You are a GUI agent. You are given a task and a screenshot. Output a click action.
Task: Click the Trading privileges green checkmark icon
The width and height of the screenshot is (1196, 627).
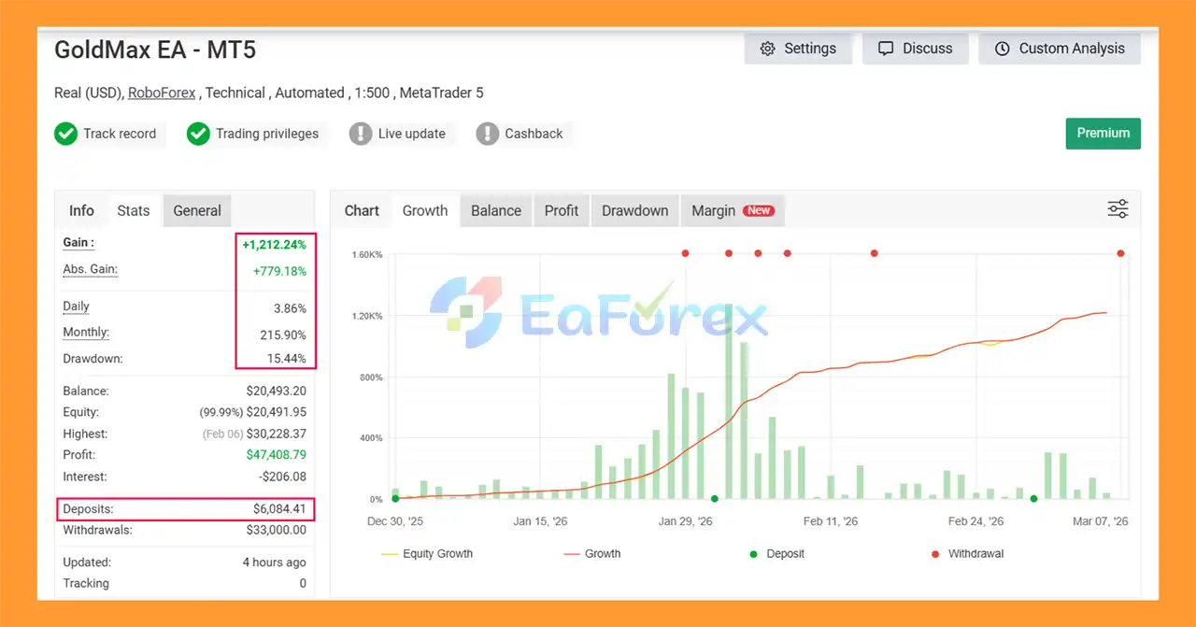coord(198,134)
